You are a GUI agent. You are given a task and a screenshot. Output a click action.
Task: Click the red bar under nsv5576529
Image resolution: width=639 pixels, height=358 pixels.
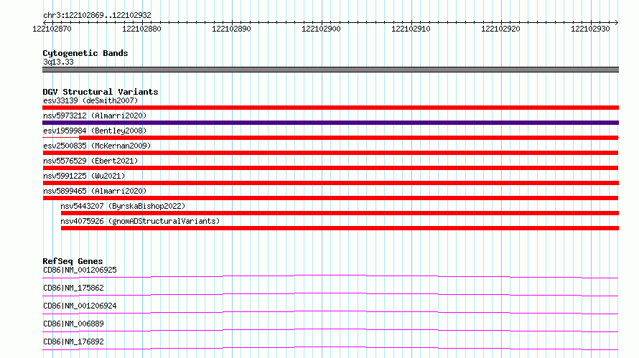330,168
